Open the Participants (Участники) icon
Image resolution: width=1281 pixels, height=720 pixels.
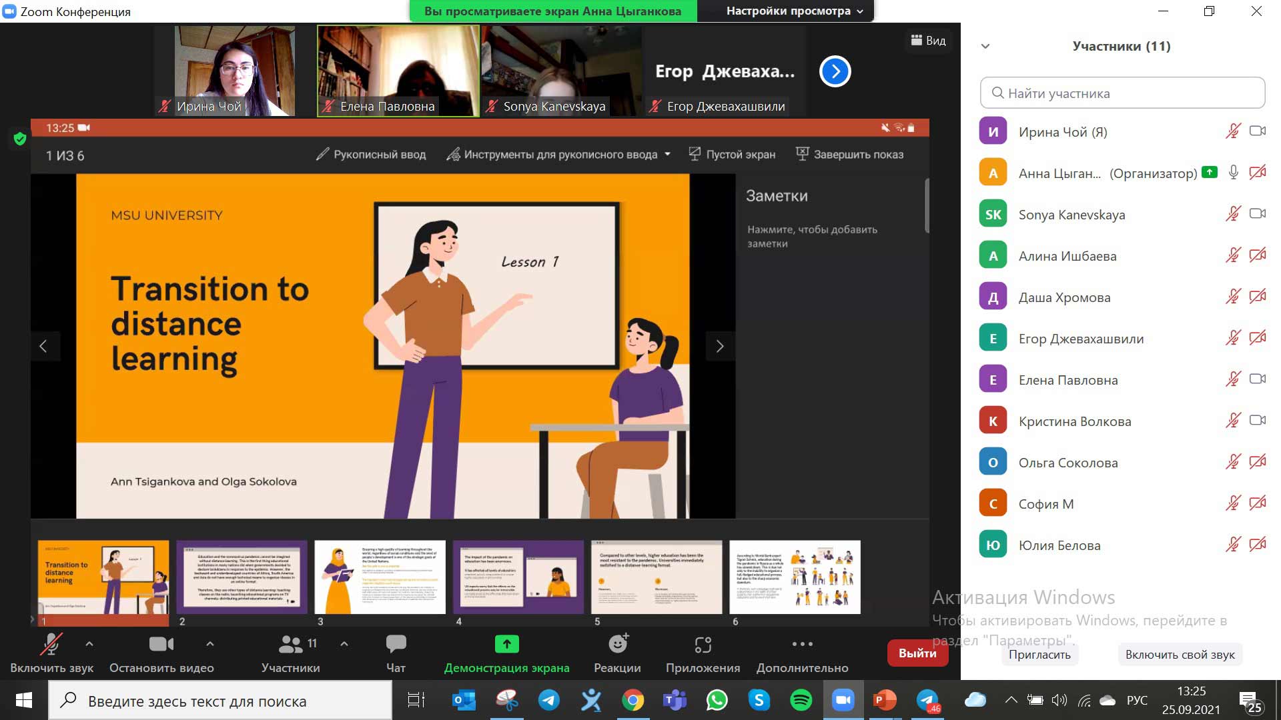pyautogui.click(x=291, y=644)
